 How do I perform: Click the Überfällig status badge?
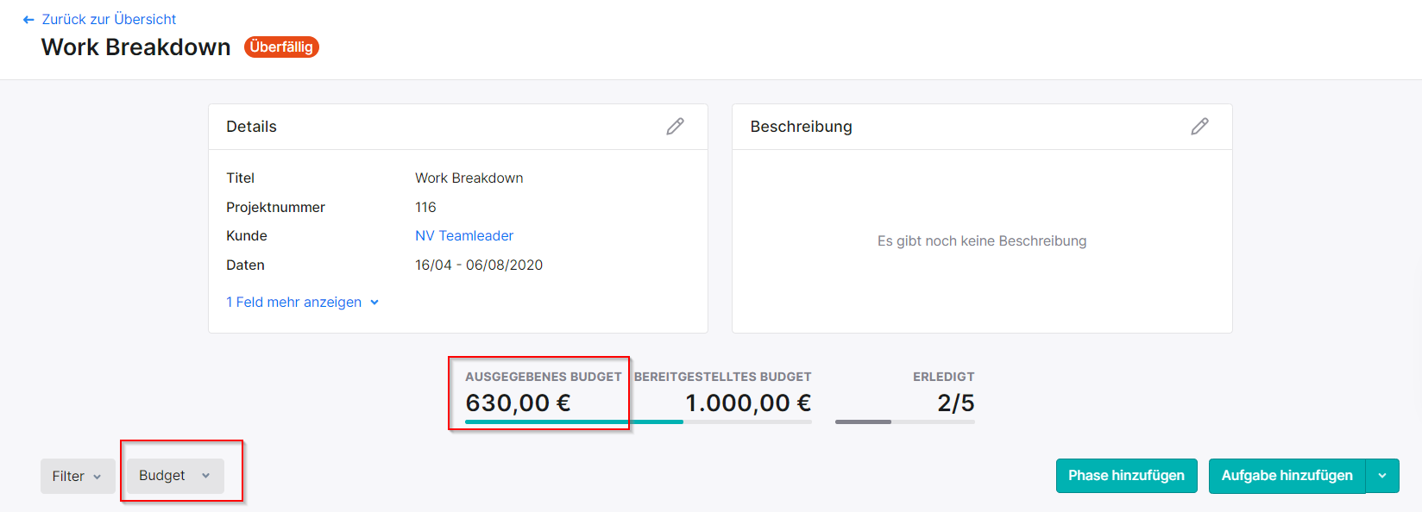281,47
